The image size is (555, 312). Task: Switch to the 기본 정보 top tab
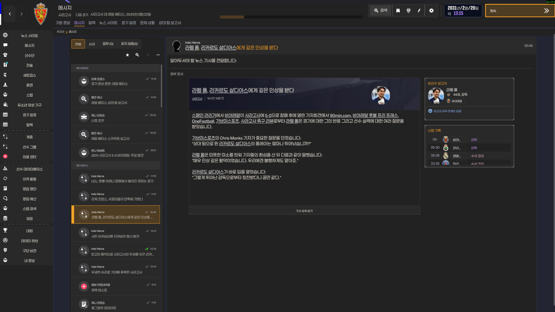[63, 23]
